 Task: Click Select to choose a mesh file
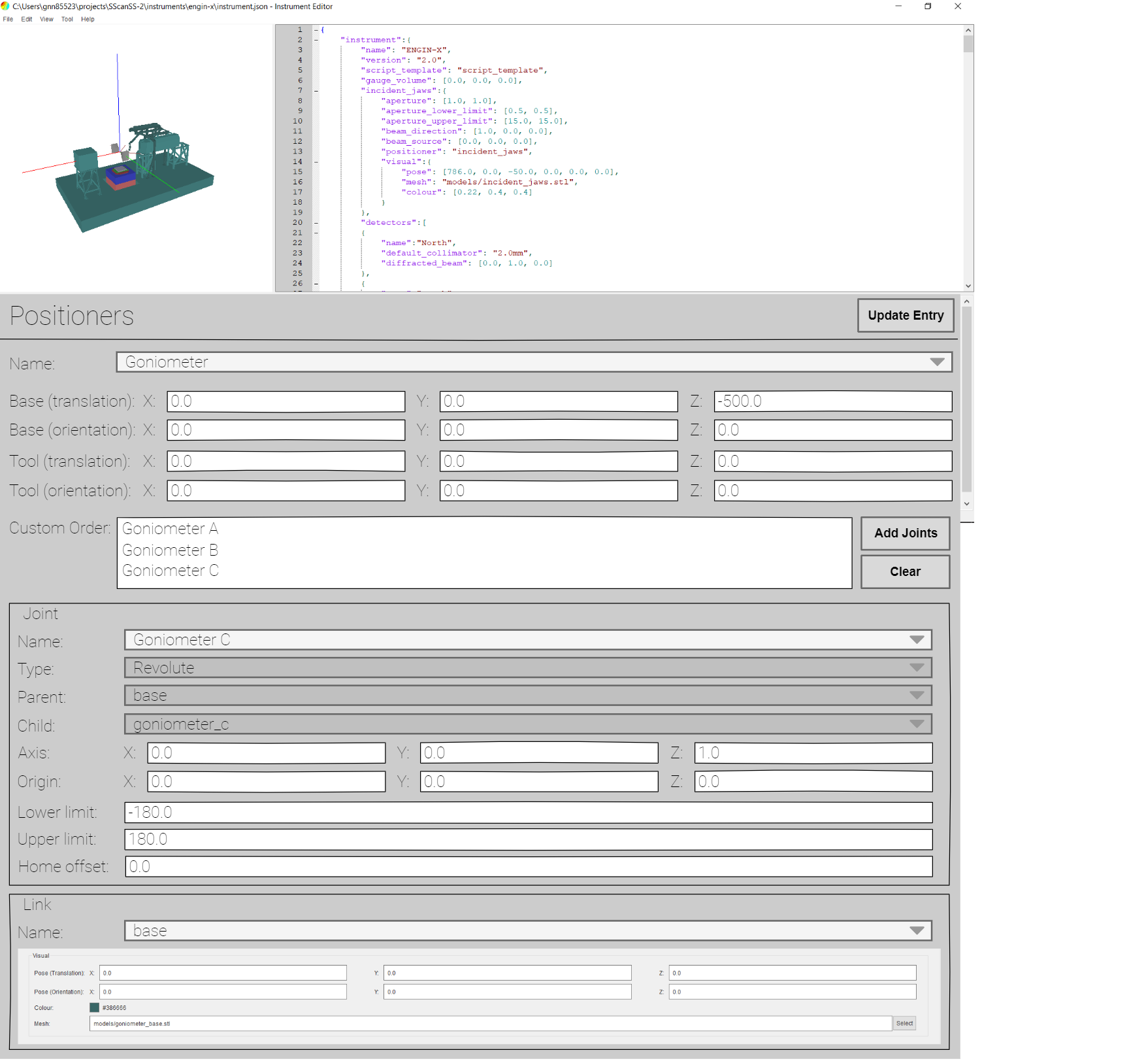904,1023
